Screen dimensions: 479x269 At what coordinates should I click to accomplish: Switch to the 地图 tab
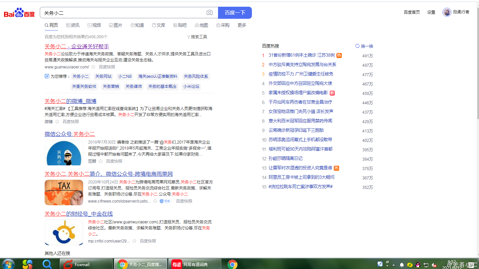click(202, 25)
